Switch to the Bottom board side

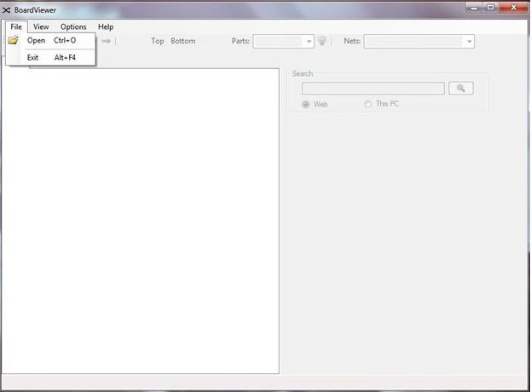[182, 41]
